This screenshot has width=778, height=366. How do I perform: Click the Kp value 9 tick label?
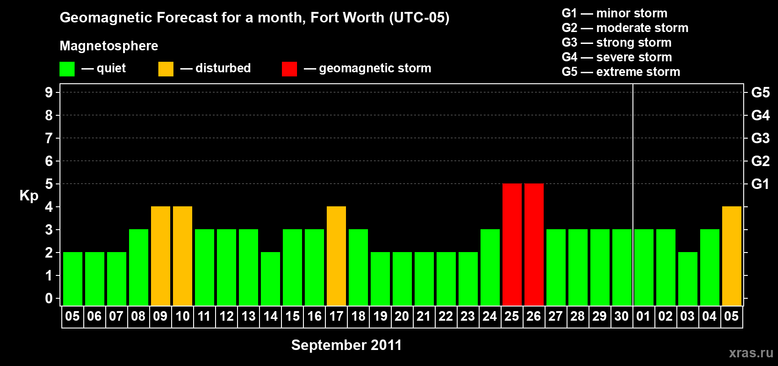(x=49, y=92)
